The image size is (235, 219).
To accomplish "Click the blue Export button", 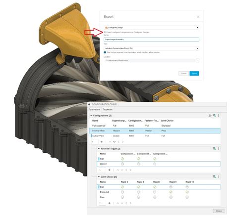I will 194,74.
